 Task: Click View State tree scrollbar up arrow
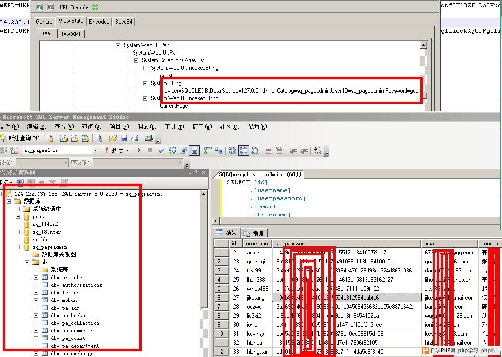pyautogui.click(x=423, y=45)
